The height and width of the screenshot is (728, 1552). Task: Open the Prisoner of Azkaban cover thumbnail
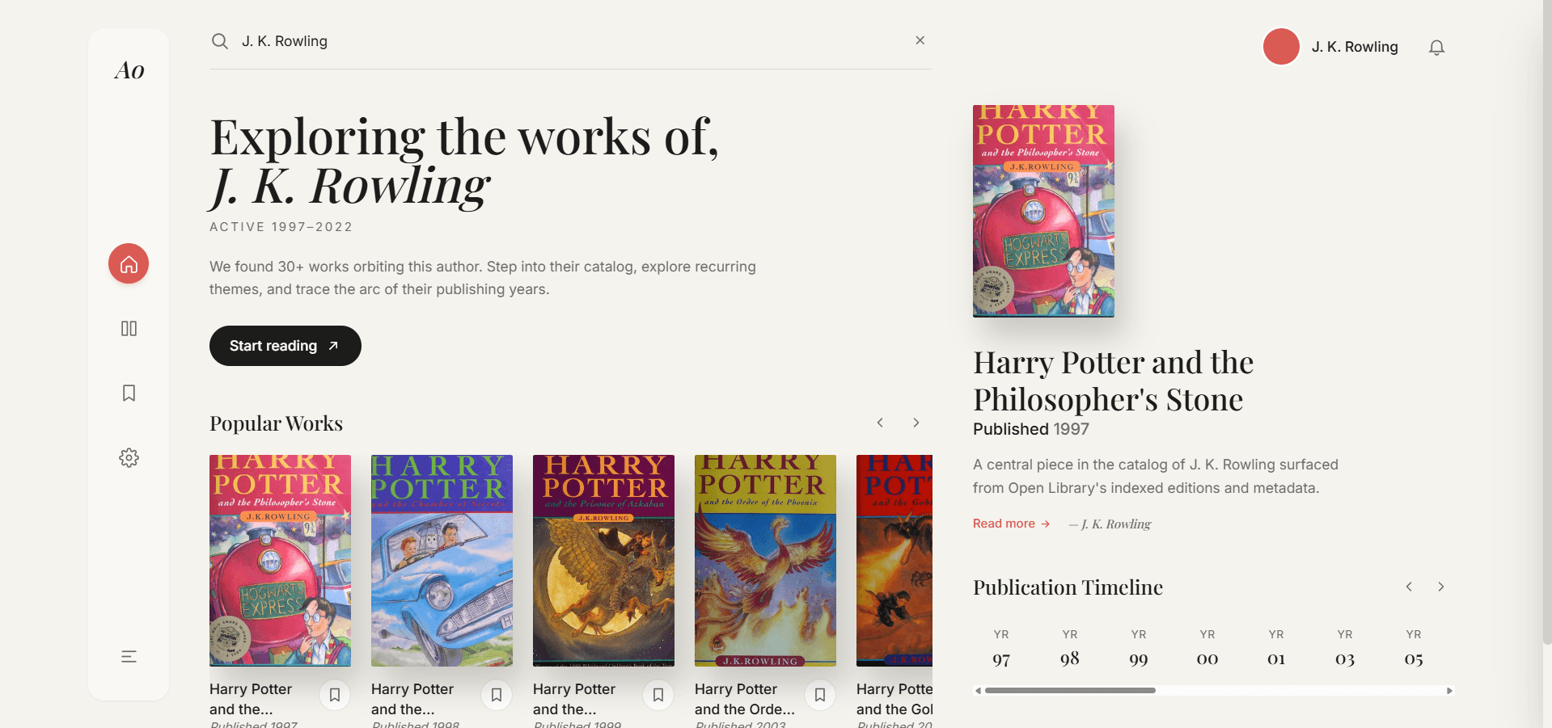tap(603, 561)
